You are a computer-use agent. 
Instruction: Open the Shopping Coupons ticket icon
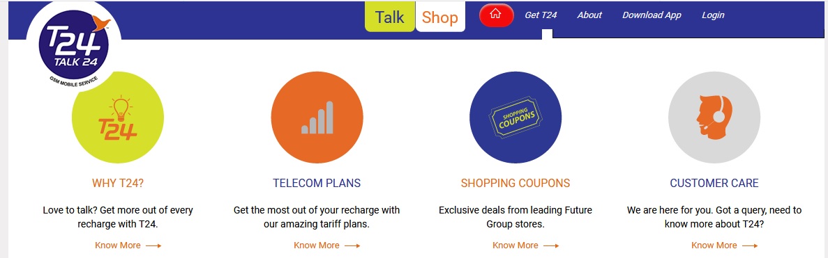click(515, 117)
